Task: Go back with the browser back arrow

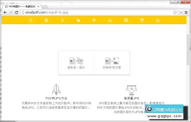Action: [5, 12]
